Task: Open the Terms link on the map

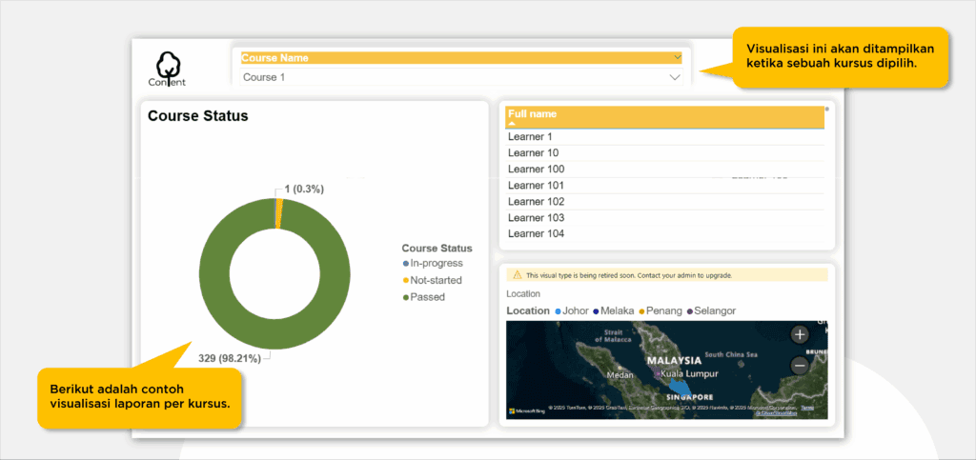Action: [x=806, y=408]
